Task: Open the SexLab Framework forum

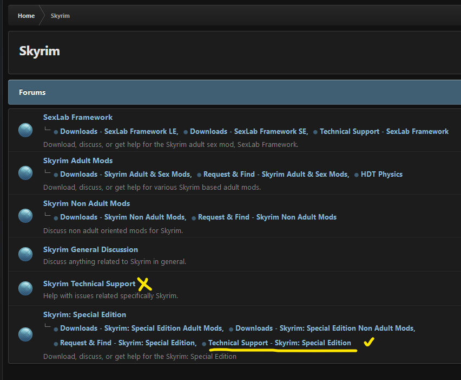Action: pyautogui.click(x=78, y=117)
